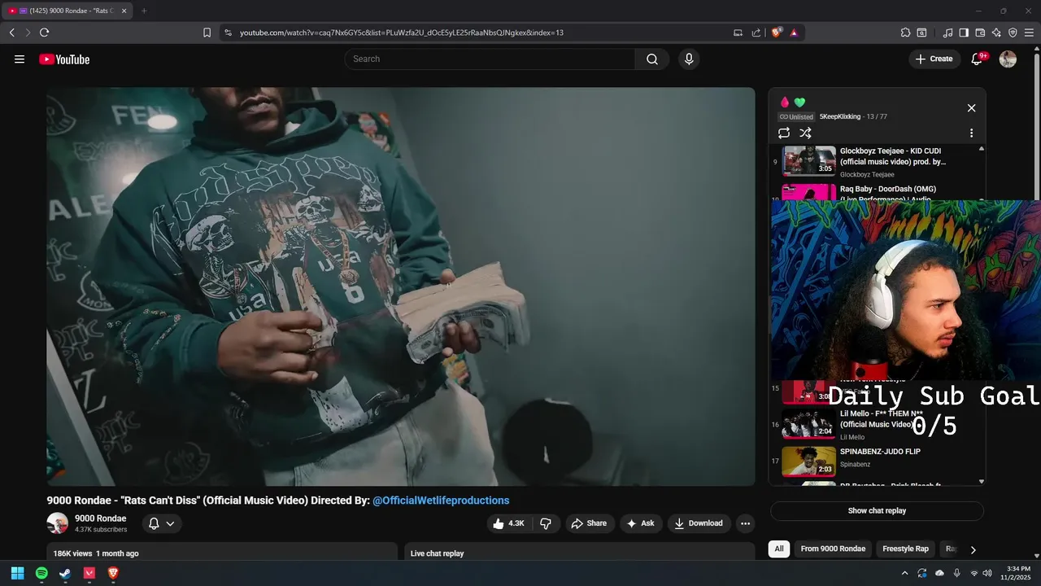
Task: Select the 9000 Rondae browser tab
Action: tap(68, 11)
